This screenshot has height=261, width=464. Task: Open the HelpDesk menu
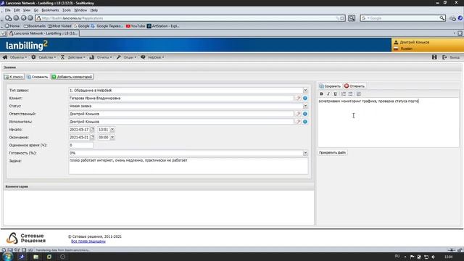pos(152,57)
